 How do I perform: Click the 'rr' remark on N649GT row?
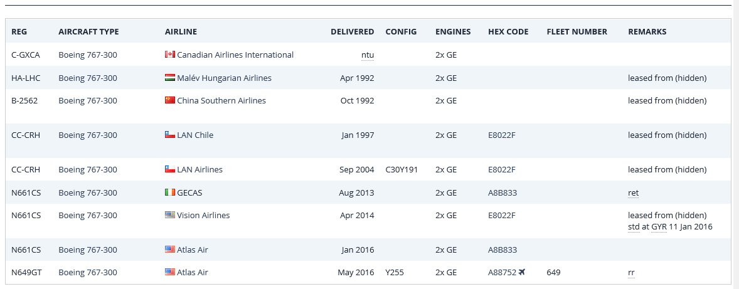631,273
